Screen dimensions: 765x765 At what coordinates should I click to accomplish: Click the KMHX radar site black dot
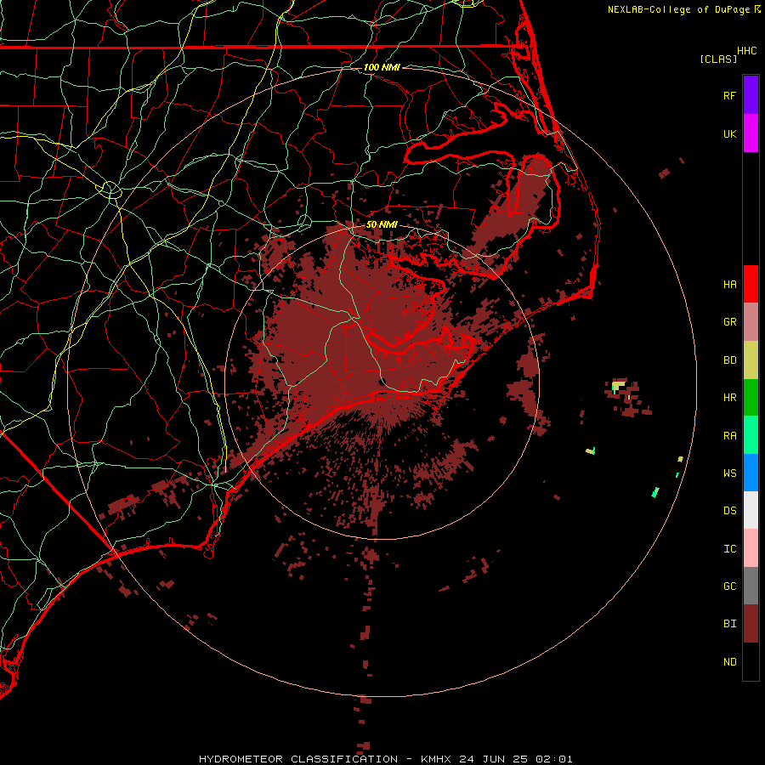pos(382,382)
